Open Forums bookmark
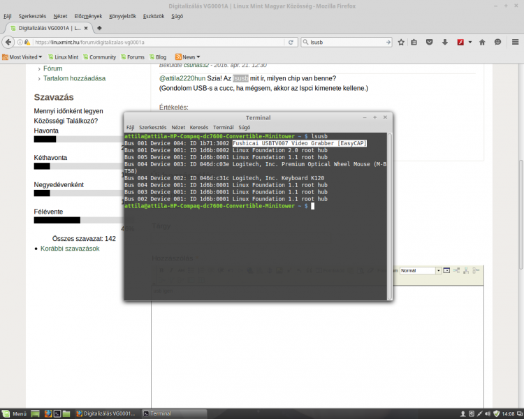This screenshot has width=524, height=419. point(133,57)
